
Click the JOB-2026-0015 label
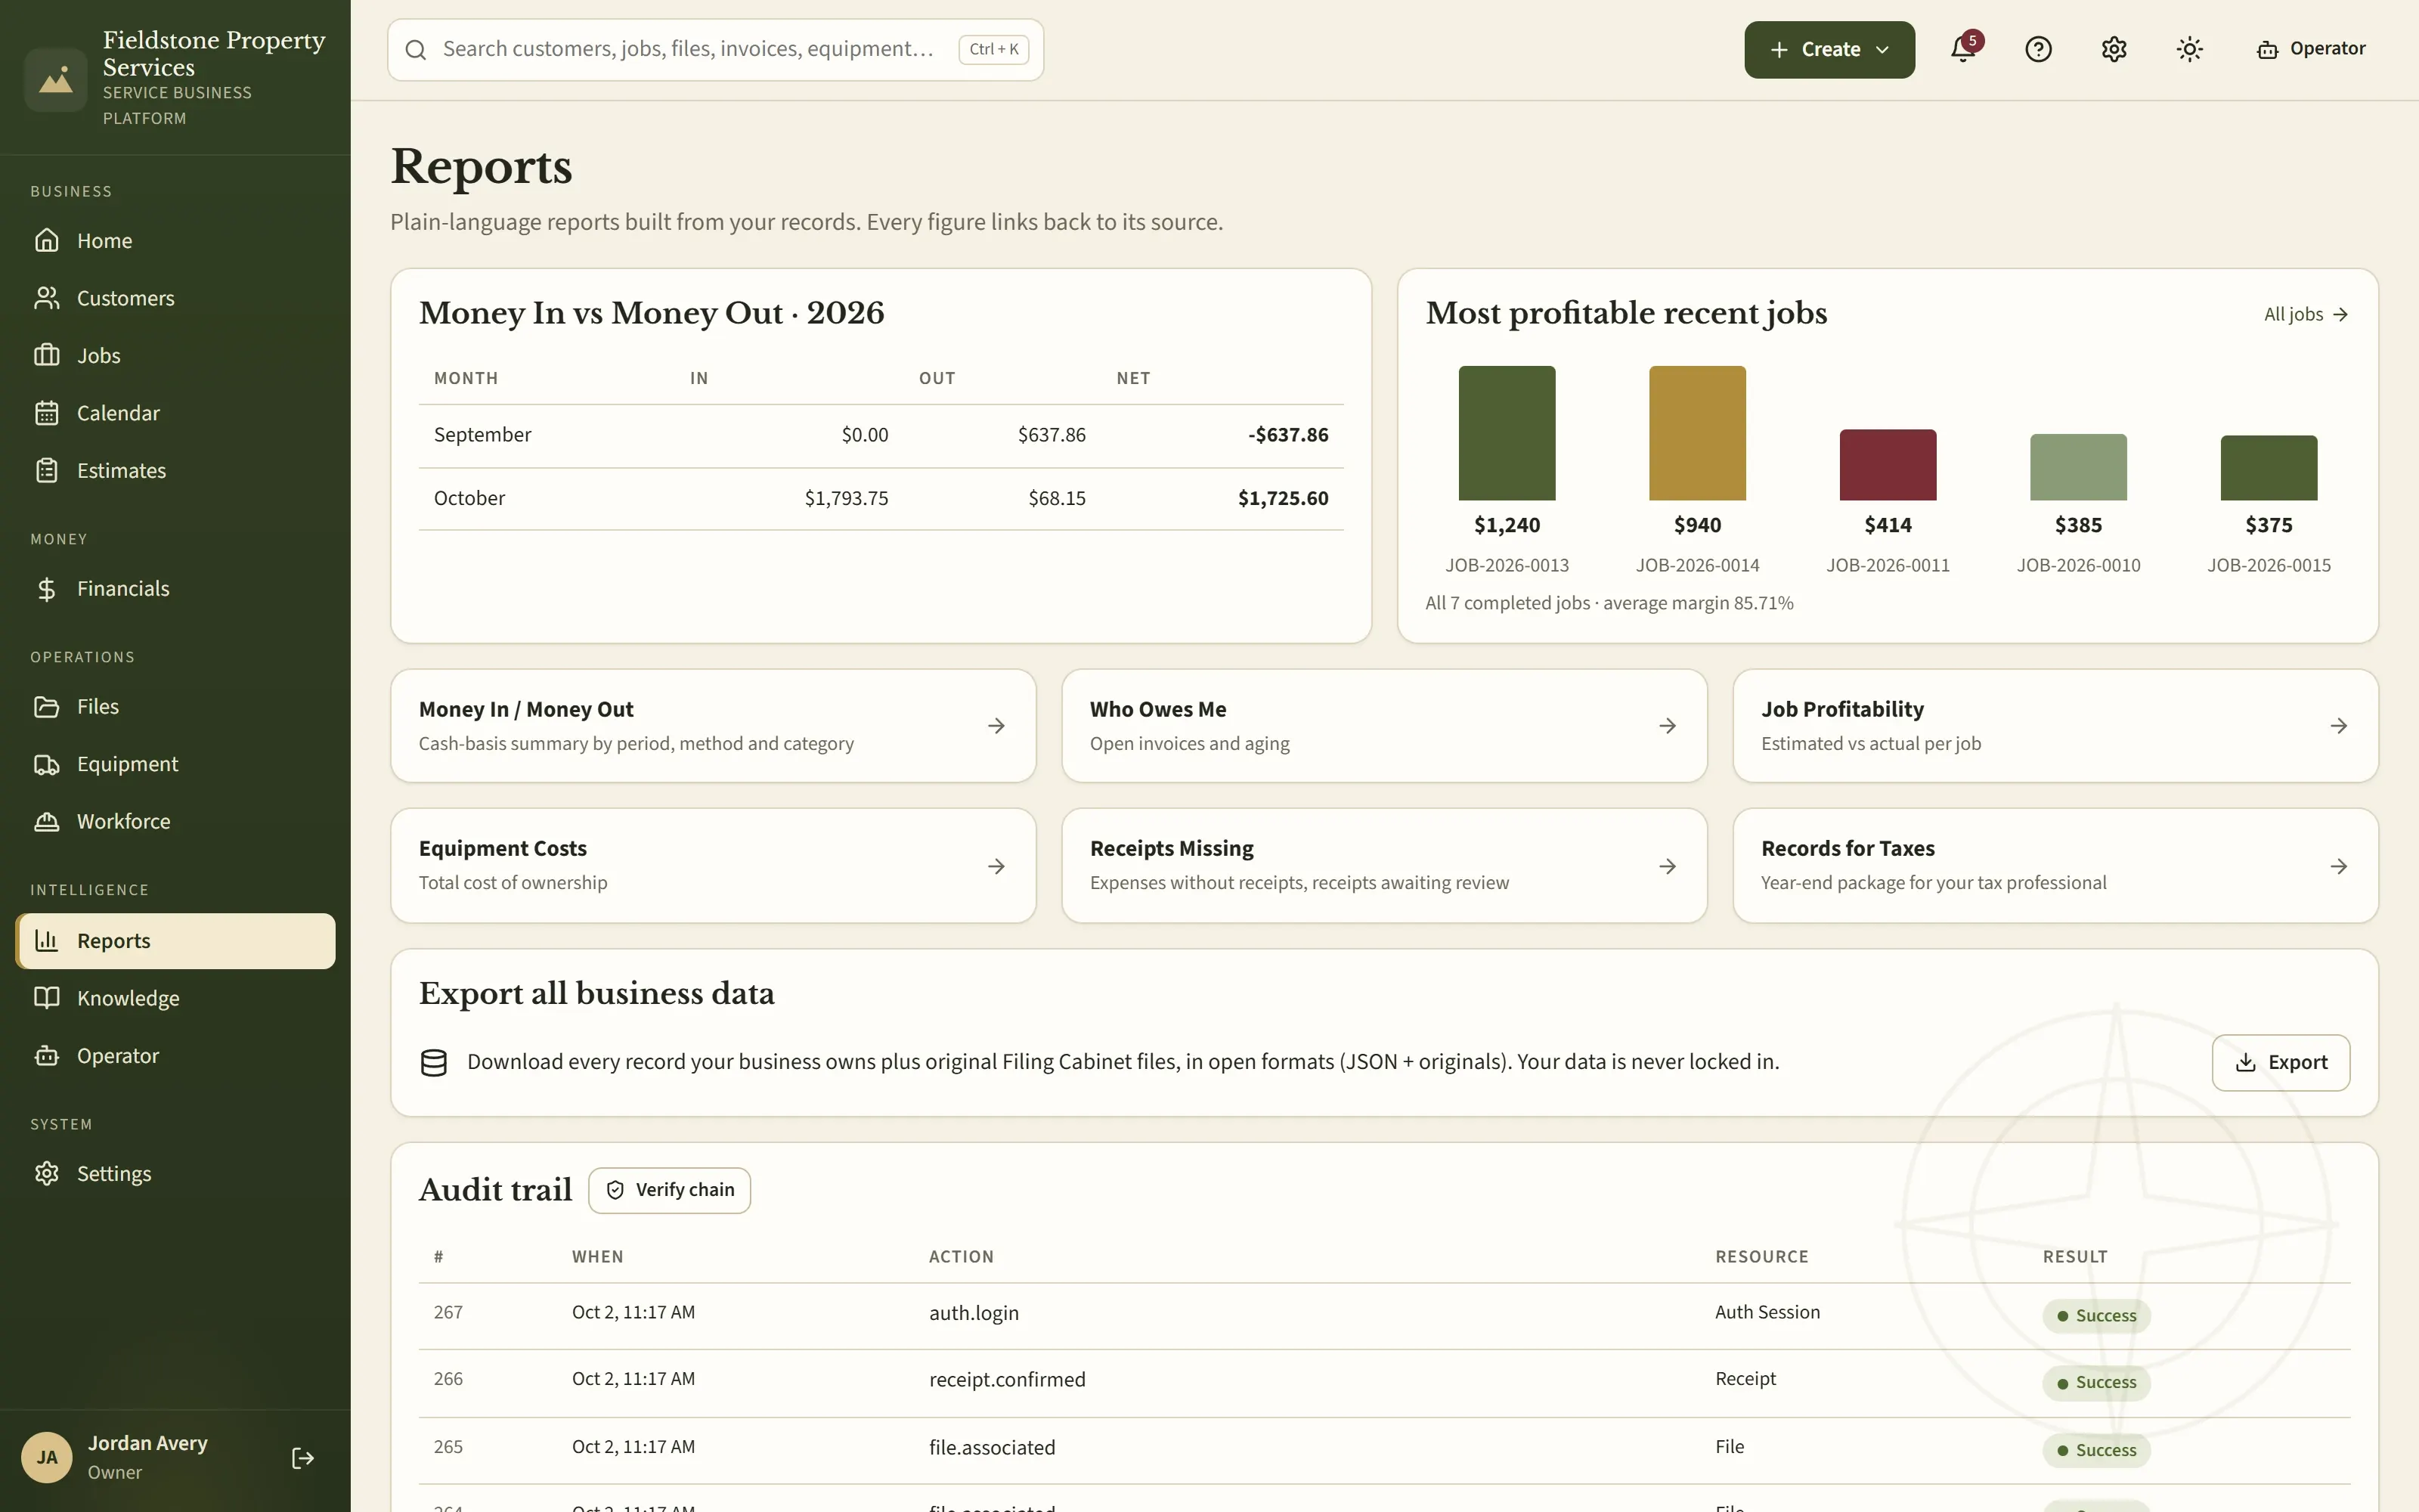click(x=2269, y=565)
